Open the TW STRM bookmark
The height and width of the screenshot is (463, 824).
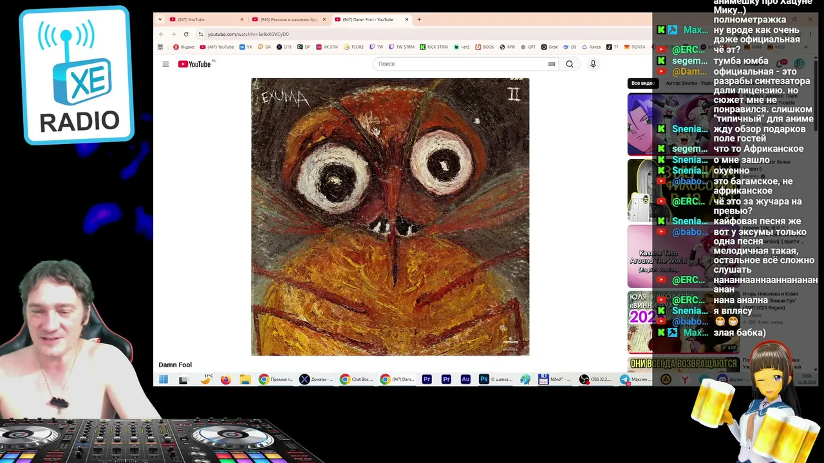click(401, 47)
